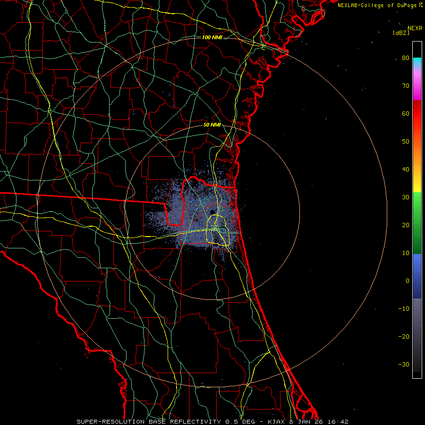Click the KJAX station identifier in caption
Viewport: 425px width, 425px height.
(276, 422)
